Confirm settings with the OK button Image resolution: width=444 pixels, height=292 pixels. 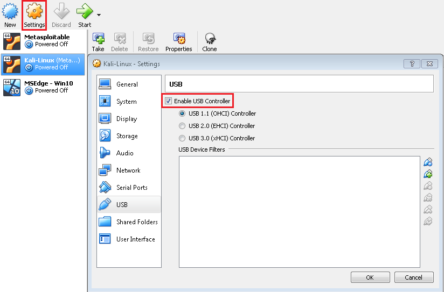coord(370,277)
